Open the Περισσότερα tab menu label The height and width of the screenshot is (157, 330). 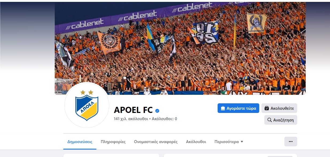point(227,142)
